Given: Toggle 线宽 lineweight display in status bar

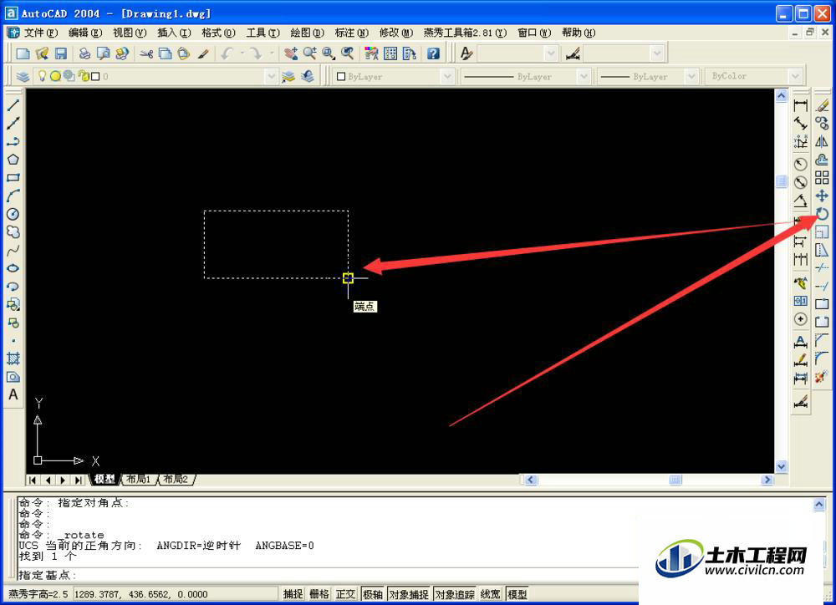Looking at the screenshot, I should point(490,594).
